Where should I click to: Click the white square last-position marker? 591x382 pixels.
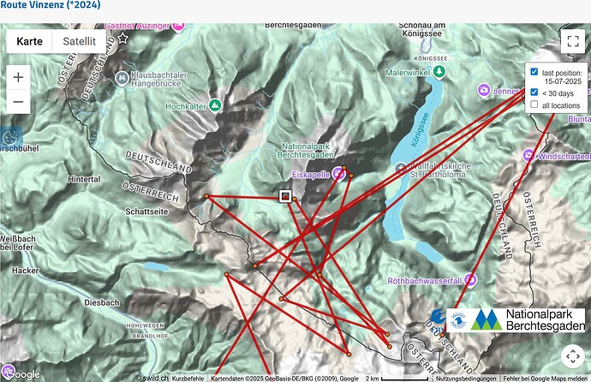[285, 196]
